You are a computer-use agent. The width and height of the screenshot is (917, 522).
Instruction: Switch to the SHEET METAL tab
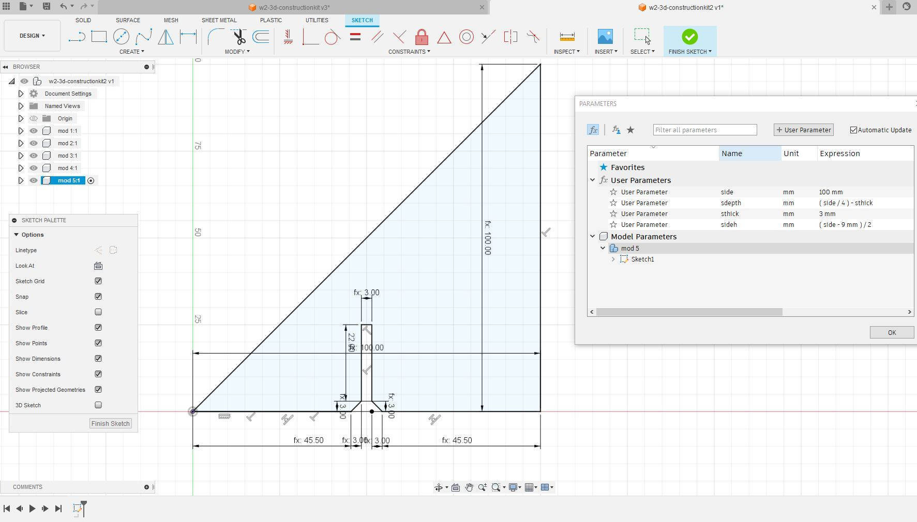tap(219, 20)
